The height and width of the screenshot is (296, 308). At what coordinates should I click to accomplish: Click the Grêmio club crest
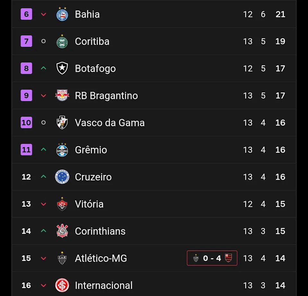62,150
